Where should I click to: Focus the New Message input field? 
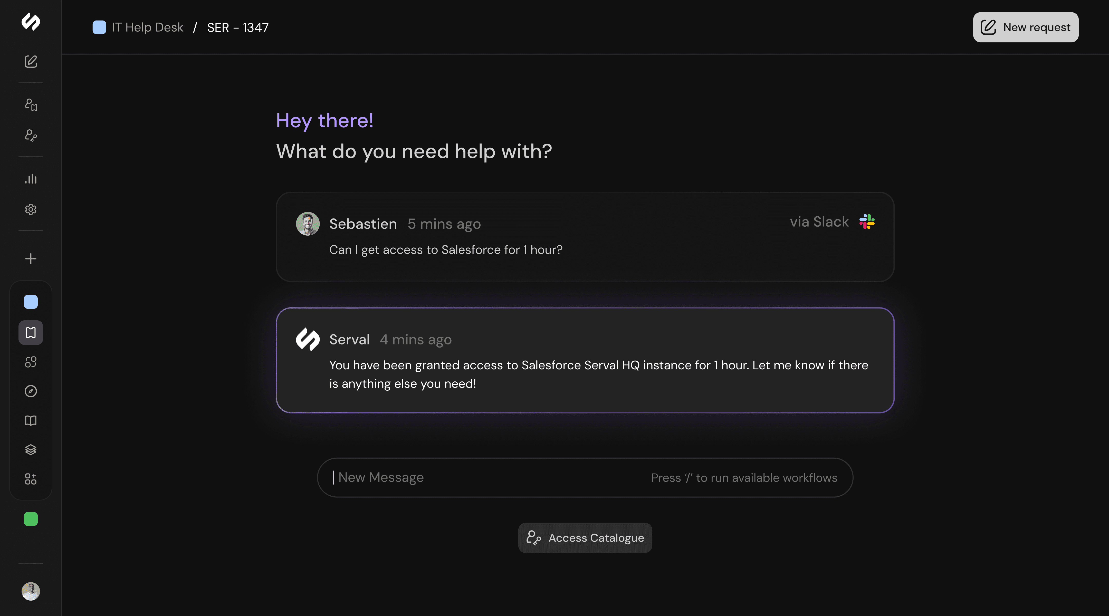585,477
